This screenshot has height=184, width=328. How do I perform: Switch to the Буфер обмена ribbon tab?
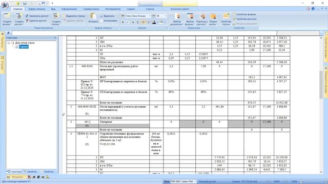pos(36,9)
